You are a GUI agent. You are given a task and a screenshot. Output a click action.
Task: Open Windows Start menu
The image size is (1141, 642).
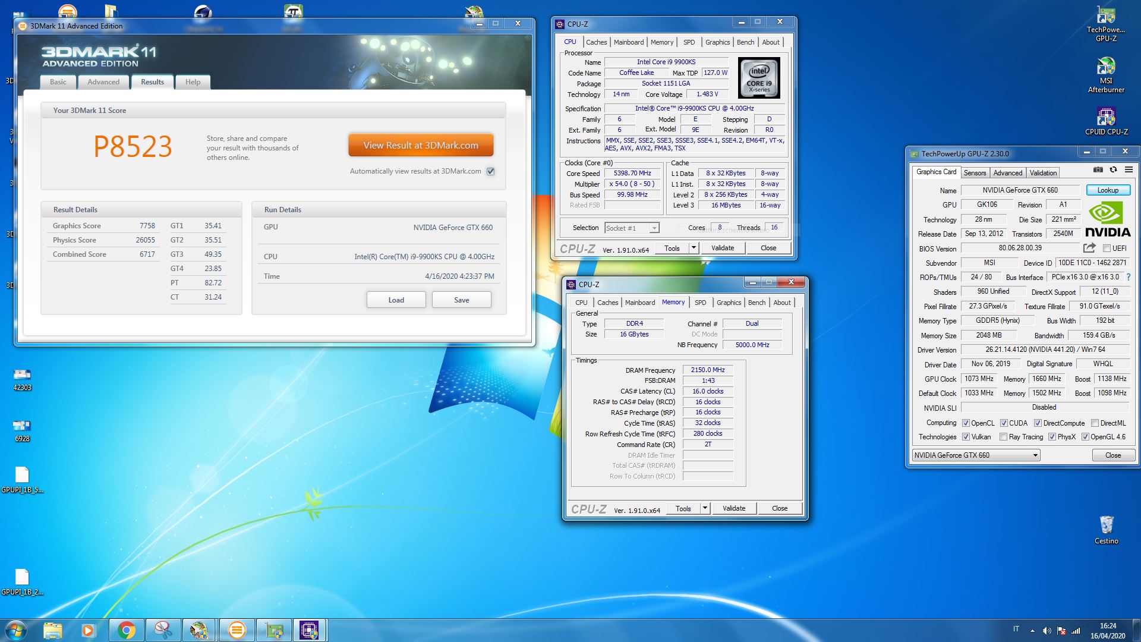point(16,630)
